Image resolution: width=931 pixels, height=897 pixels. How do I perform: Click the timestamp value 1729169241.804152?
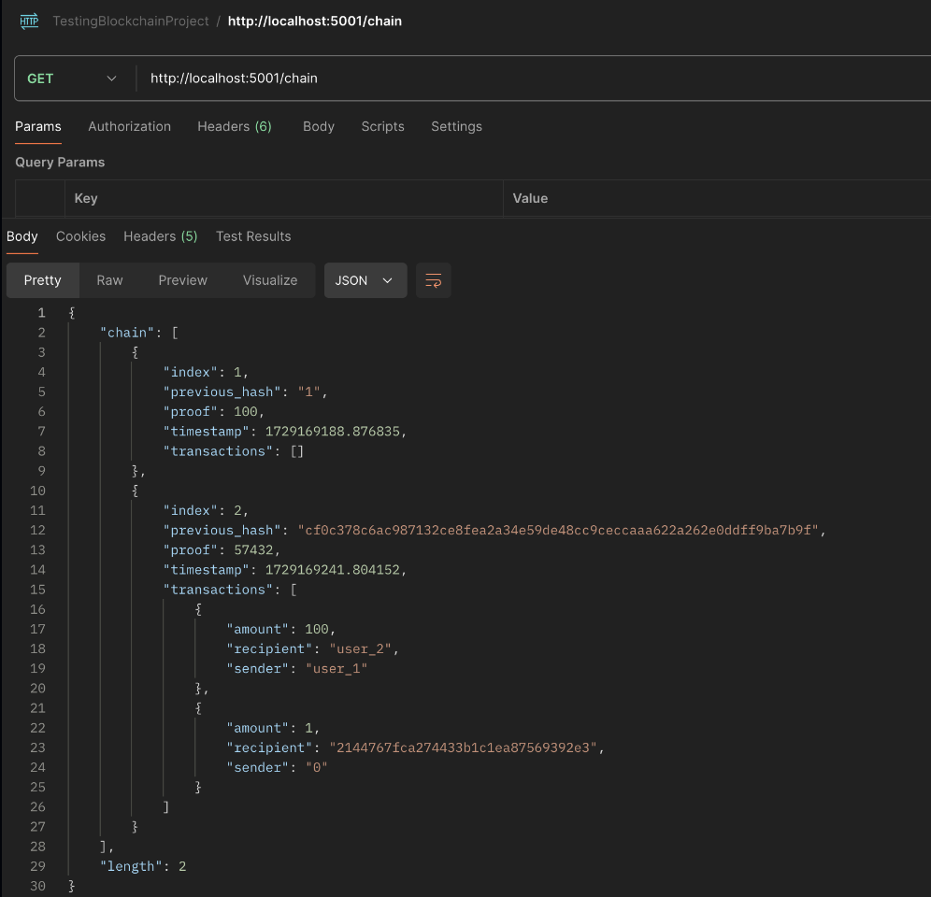coord(333,569)
